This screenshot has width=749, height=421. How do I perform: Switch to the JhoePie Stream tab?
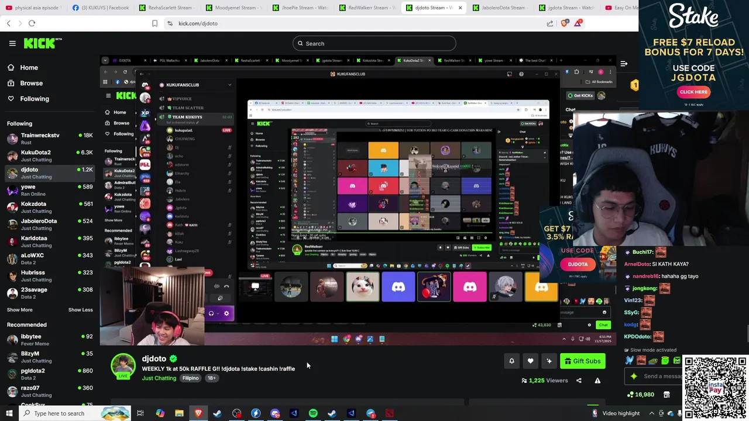pos(302,8)
